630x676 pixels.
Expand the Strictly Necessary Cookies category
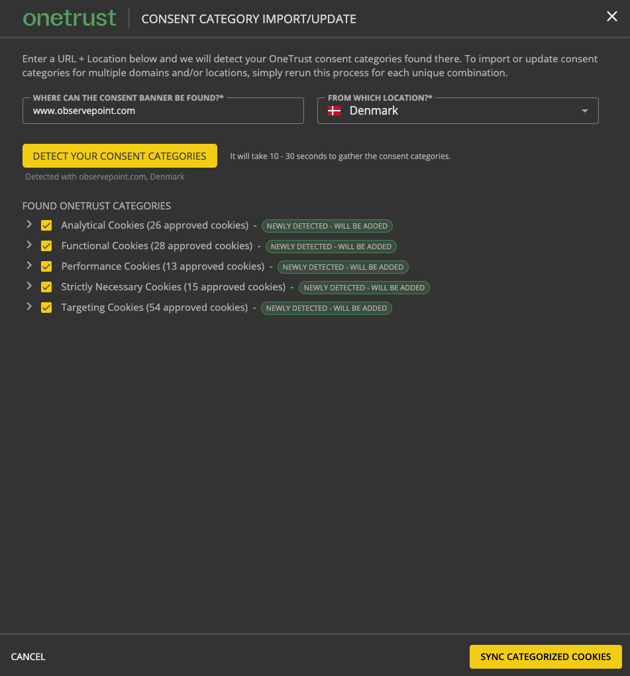pos(29,286)
